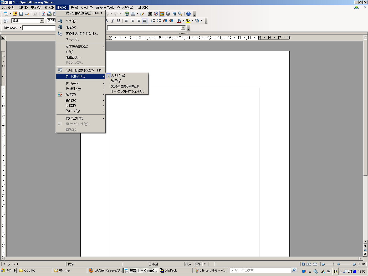Switch to two-page side-by-side view layout
Screen dimensions: 368x276
(309, 264)
